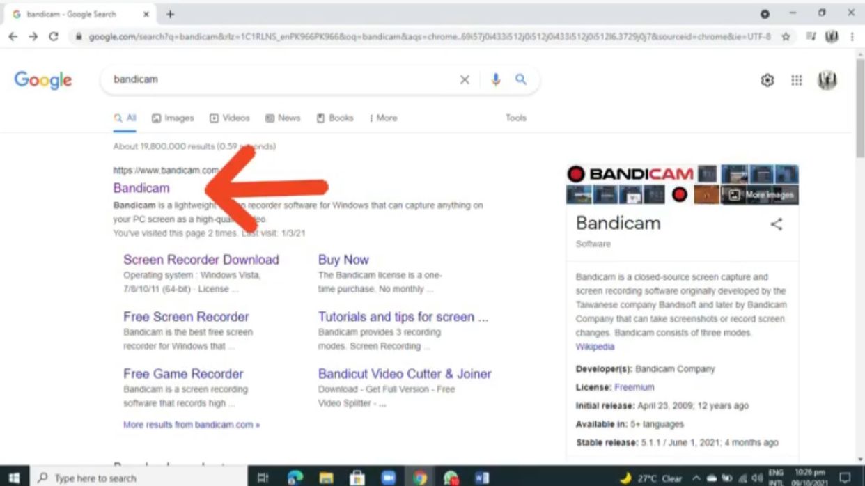This screenshot has height=486, width=865.
Task: Expand the More search categories menu
Action: point(383,118)
